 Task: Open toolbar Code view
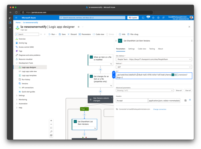(x=98, y=34)
